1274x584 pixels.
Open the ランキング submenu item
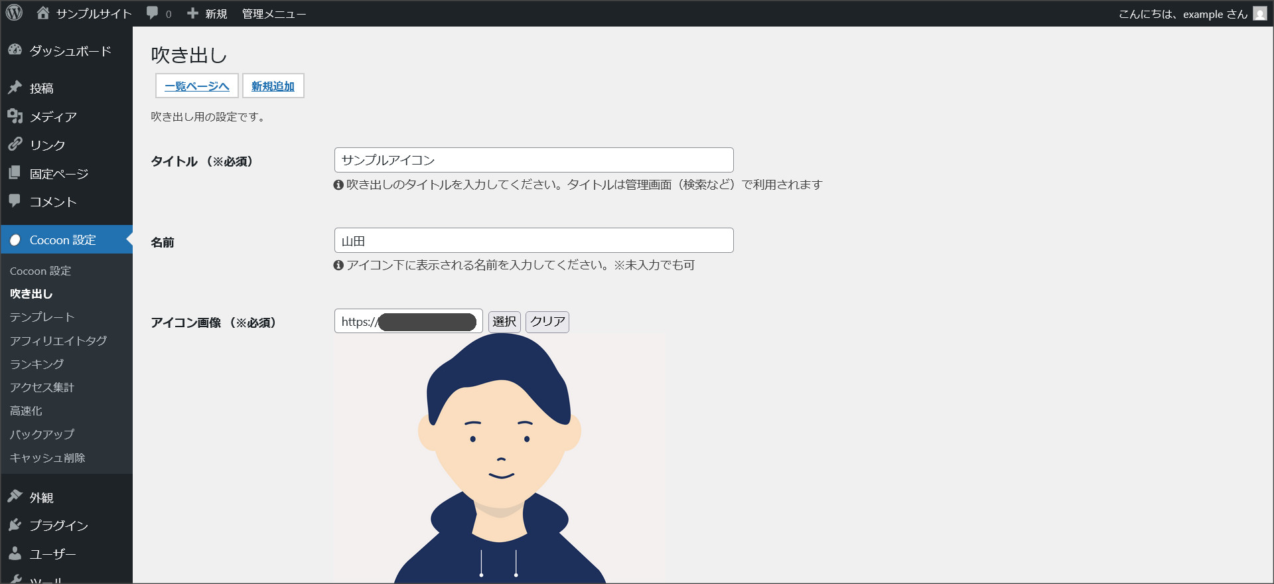click(x=37, y=364)
